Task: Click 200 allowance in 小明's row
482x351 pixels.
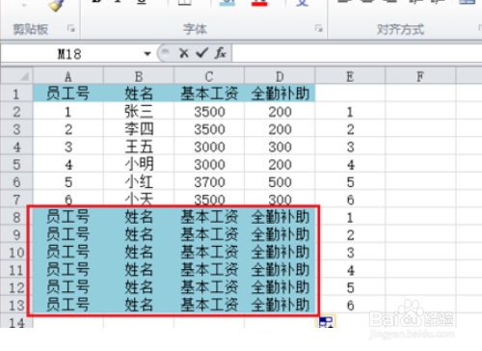Action: point(280,164)
